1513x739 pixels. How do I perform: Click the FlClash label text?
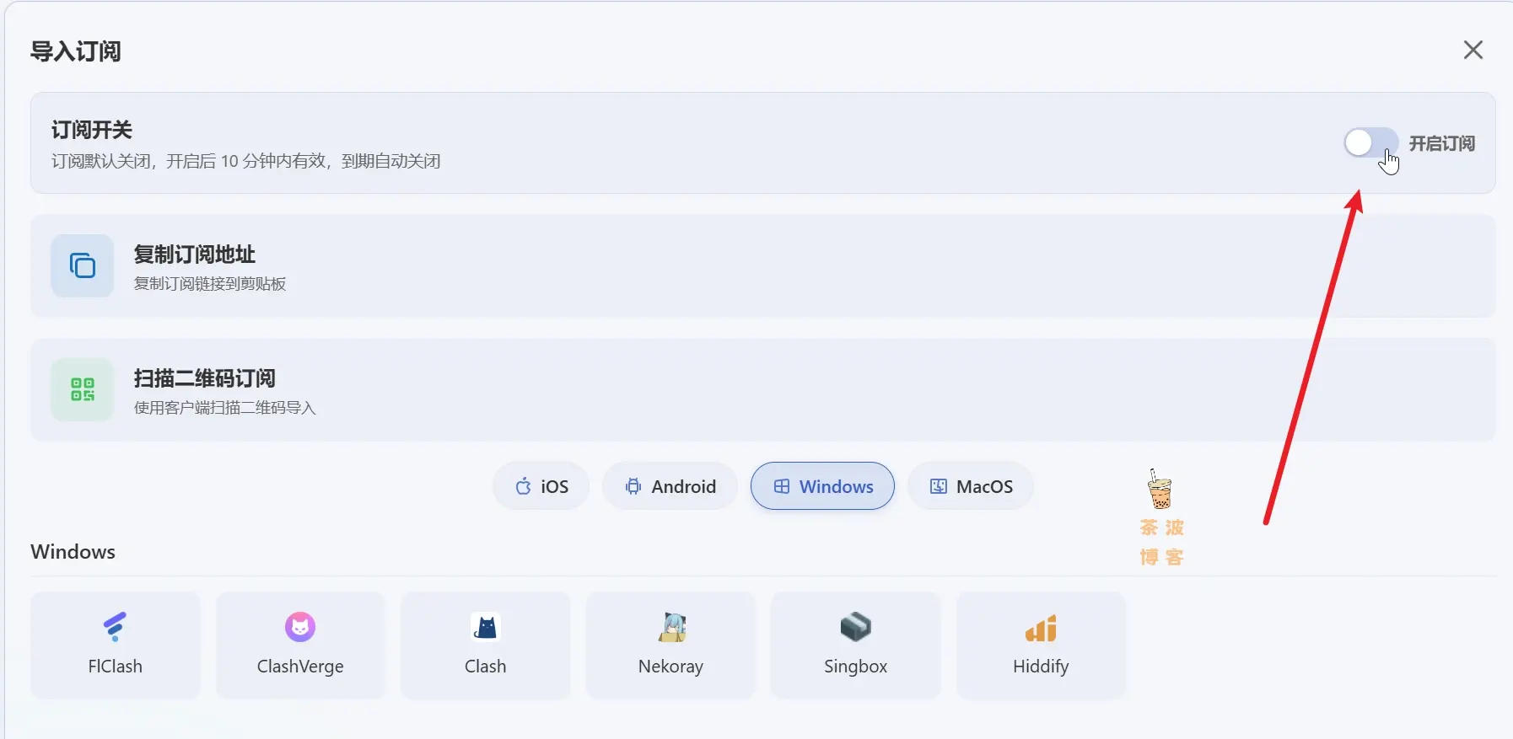[x=116, y=667]
